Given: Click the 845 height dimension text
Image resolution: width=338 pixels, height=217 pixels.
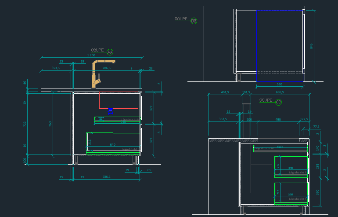Looking at the screenshot, I should [312, 46].
